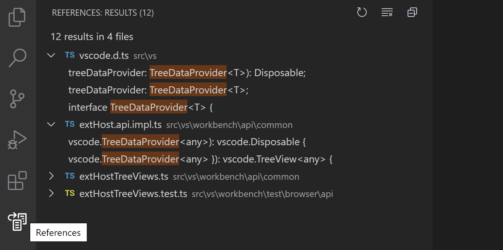
Task: Collapse the extHost.api.impl.ts group
Action: click(x=51, y=124)
